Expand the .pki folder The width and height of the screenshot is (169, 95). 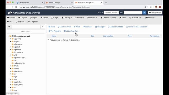[x=11, y=55]
